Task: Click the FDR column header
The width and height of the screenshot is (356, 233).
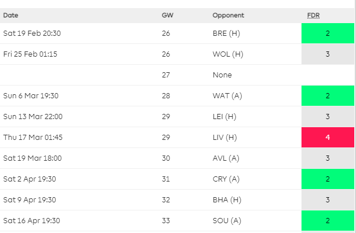Action: click(312, 15)
